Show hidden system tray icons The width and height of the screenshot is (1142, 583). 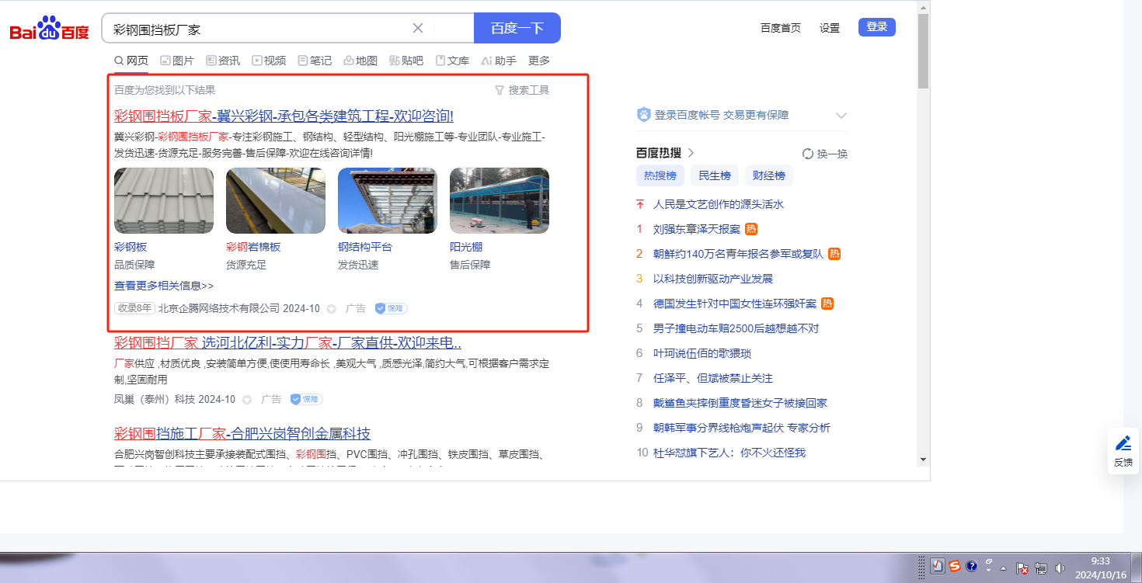point(1003,568)
